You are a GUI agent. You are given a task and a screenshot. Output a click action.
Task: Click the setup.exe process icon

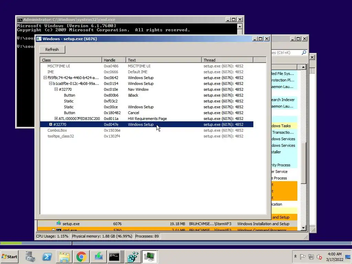coord(58,223)
